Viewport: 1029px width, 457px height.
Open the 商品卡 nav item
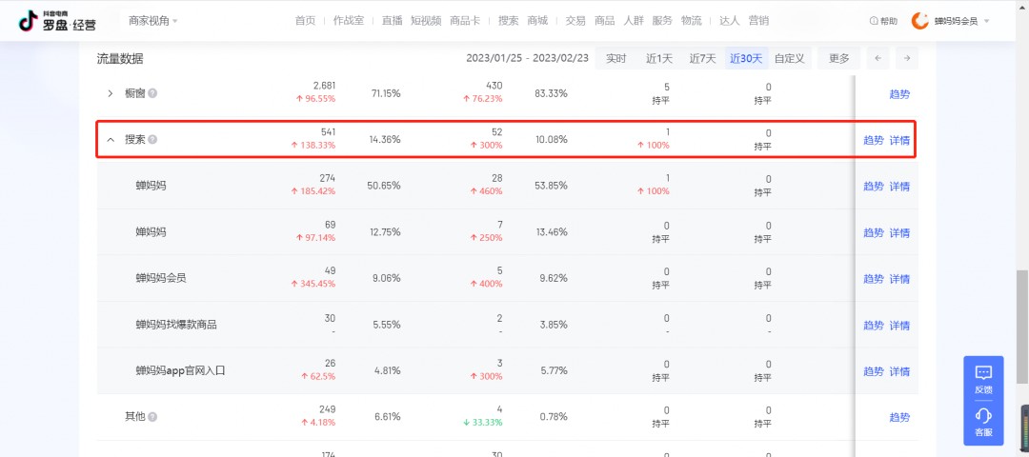pyautogui.click(x=465, y=21)
